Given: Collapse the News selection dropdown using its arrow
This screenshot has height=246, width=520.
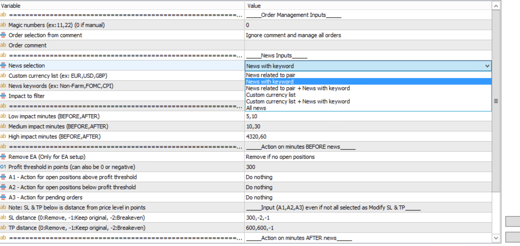Looking at the screenshot, I should 487,66.
